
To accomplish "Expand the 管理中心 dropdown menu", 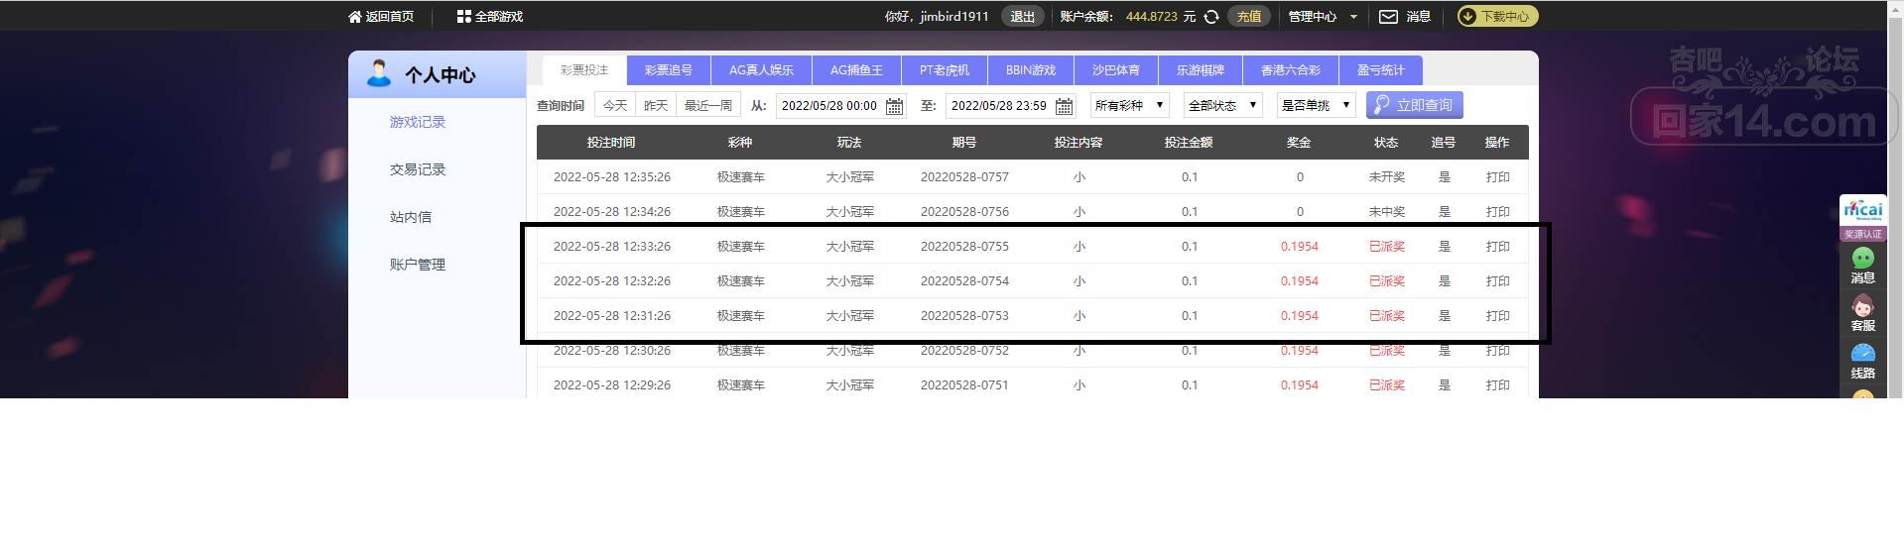I will click(x=1323, y=17).
